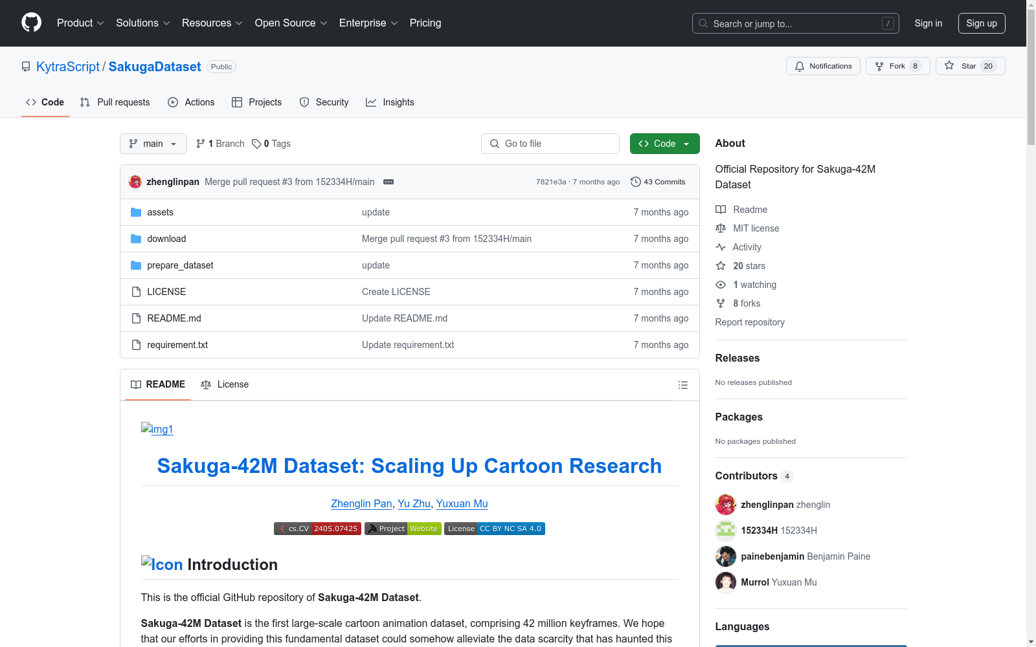Open the Insights tab
This screenshot has height=647, width=1036.
coord(390,102)
